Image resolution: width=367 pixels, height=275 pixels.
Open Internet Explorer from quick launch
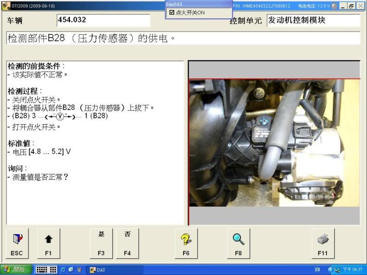coord(63,270)
